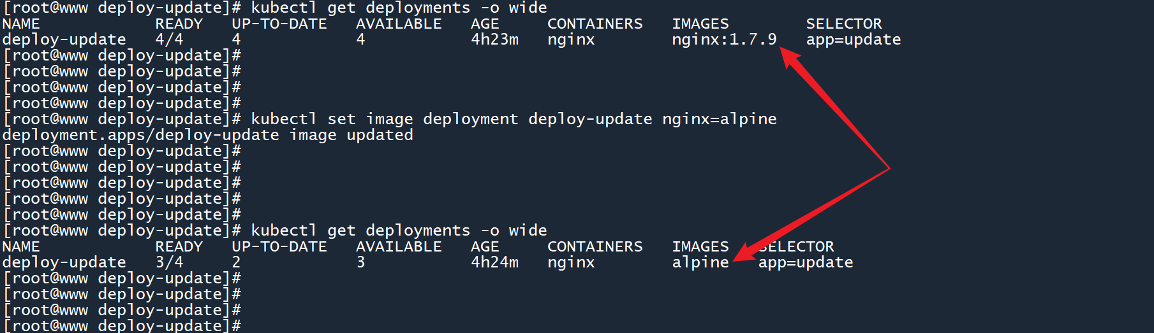Click the nginx=alpine argument in the command
The height and width of the screenshot is (333, 1154).
tap(719, 119)
